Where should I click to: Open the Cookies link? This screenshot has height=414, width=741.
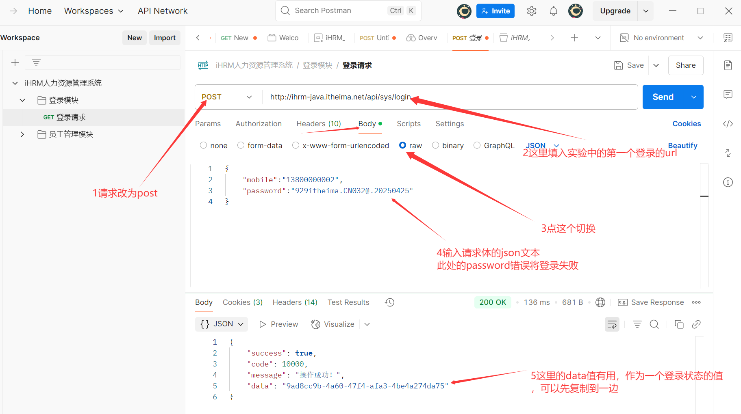(x=687, y=124)
